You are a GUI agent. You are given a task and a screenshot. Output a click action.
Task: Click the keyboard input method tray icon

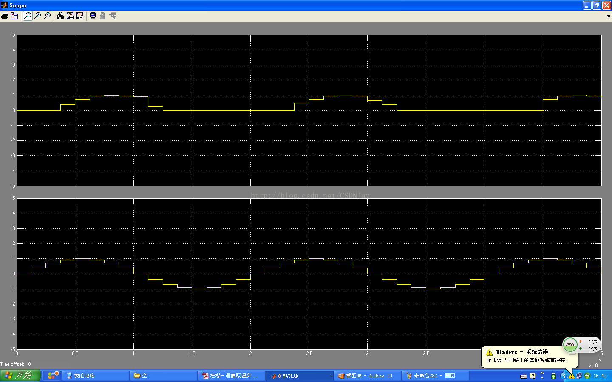[x=524, y=376]
